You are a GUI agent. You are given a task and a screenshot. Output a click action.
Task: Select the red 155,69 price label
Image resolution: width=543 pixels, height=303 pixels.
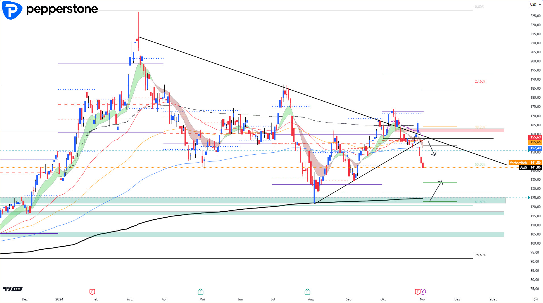pyautogui.click(x=535, y=137)
